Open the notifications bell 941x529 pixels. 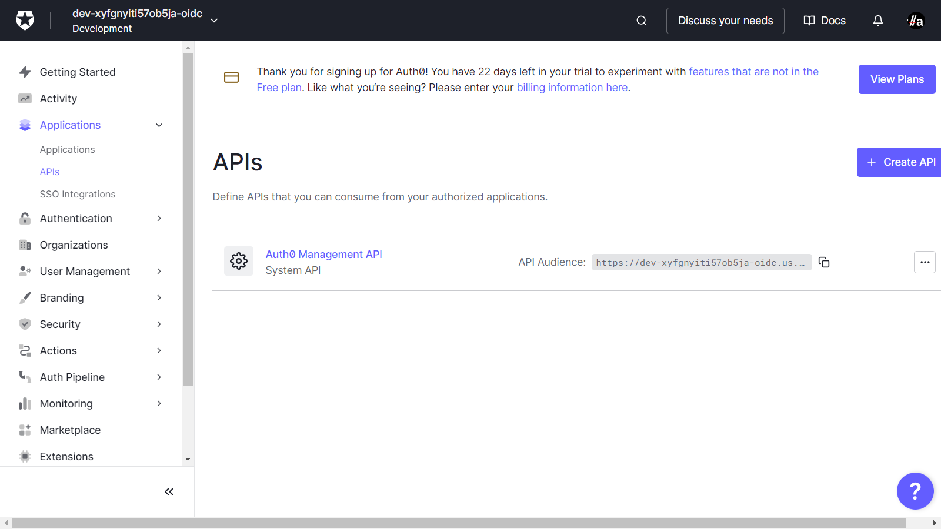tap(877, 21)
